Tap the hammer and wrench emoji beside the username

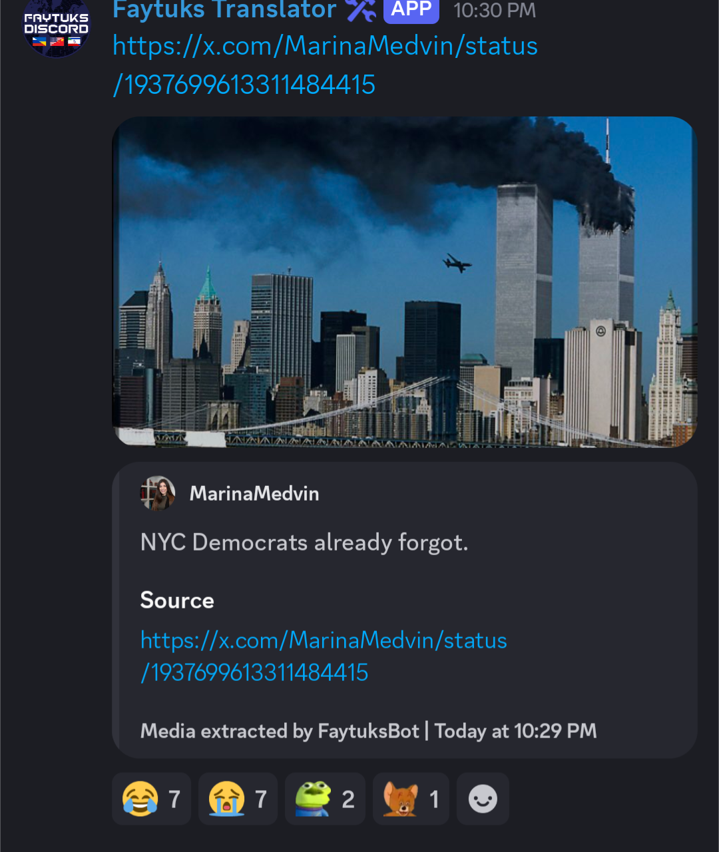coord(361,10)
